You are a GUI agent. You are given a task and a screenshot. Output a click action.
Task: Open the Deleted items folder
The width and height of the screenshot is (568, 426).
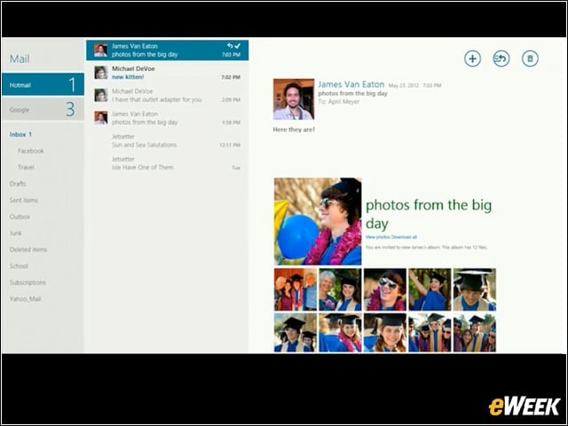coord(28,249)
